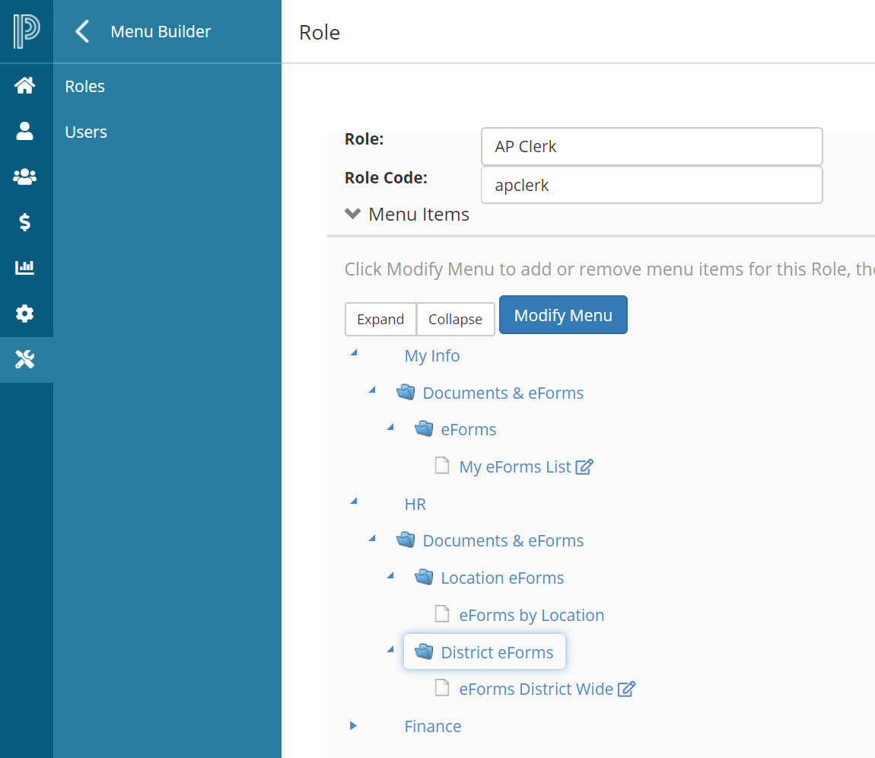Collapse the HR tree node arrow
Viewport: 875px width, 758px height.
coord(353,502)
